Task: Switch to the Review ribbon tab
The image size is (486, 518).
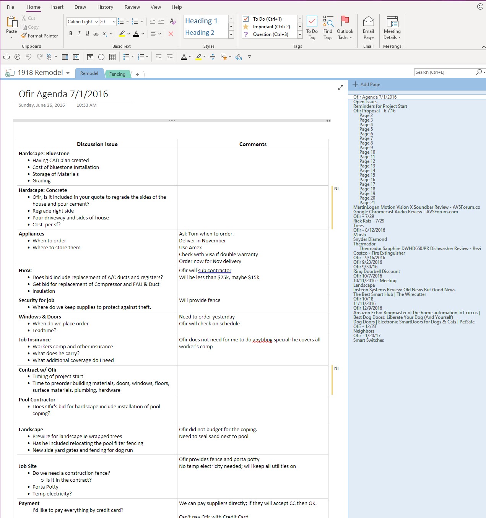Action: coord(132,7)
